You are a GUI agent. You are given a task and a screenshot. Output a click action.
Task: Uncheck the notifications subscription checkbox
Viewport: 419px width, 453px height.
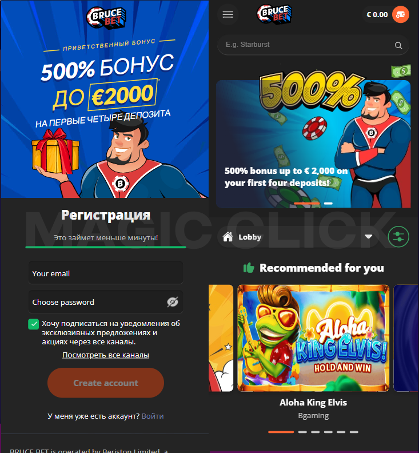(34, 324)
